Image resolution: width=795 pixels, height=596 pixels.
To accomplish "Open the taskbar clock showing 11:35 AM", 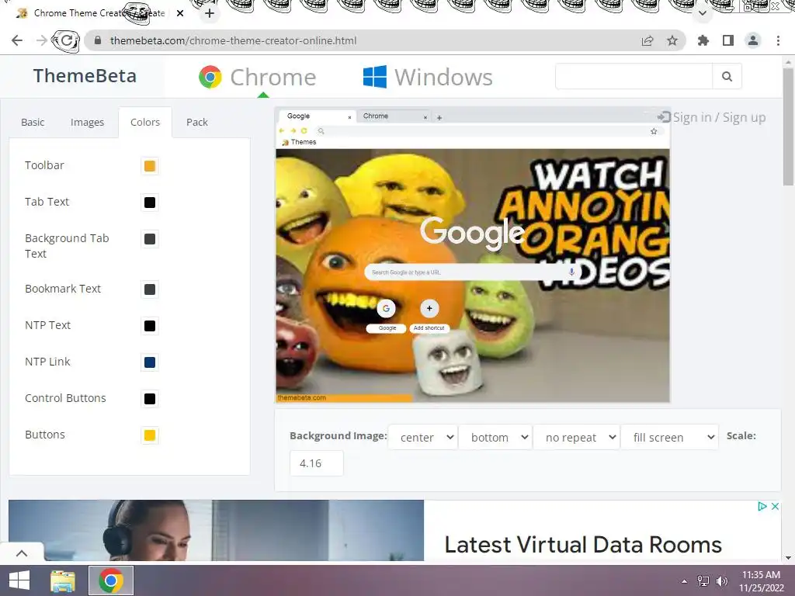I will point(761,580).
